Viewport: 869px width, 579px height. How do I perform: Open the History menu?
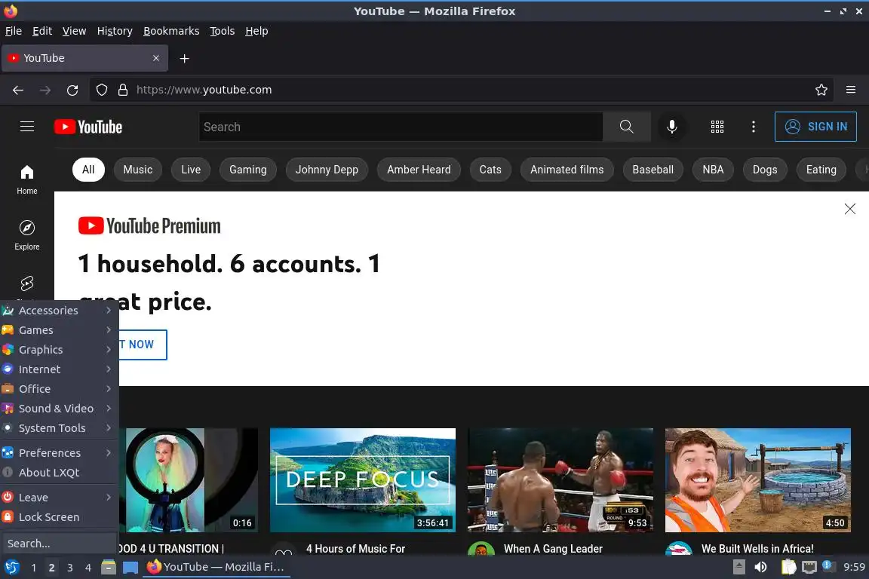coord(115,31)
